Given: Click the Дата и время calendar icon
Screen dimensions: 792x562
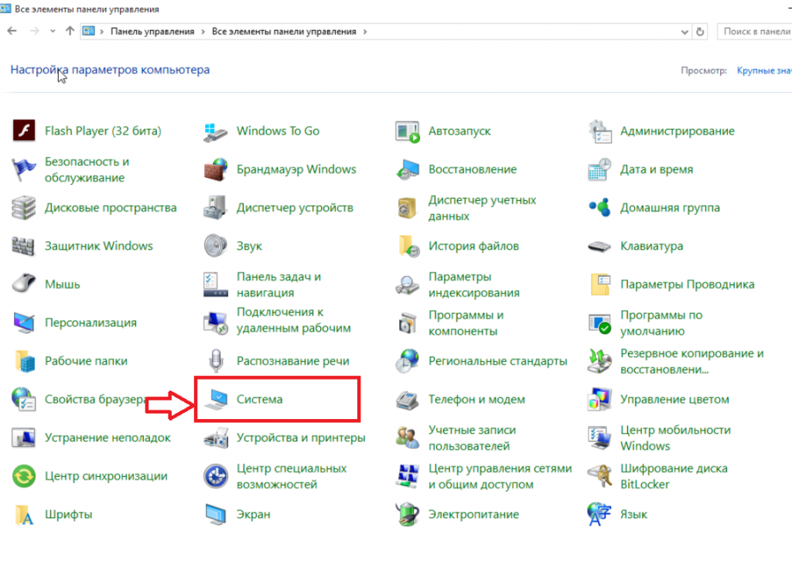Looking at the screenshot, I should click(599, 169).
